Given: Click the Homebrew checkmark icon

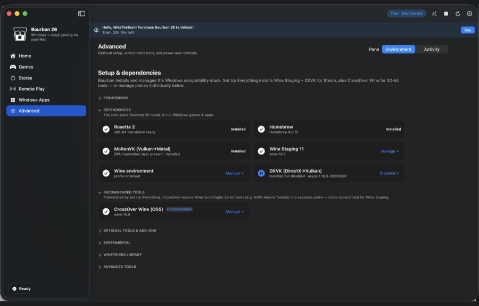Looking at the screenshot, I should (261, 129).
